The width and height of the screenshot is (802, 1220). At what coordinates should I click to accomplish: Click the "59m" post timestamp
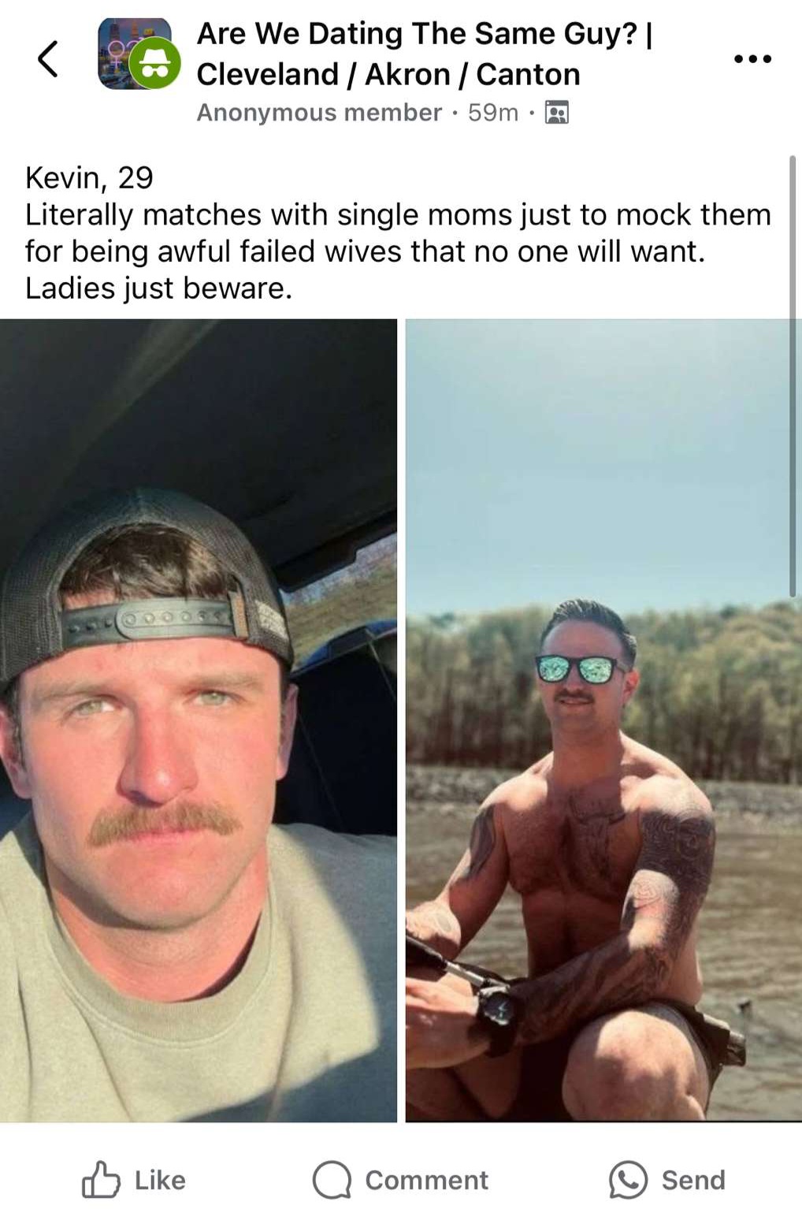(x=493, y=113)
